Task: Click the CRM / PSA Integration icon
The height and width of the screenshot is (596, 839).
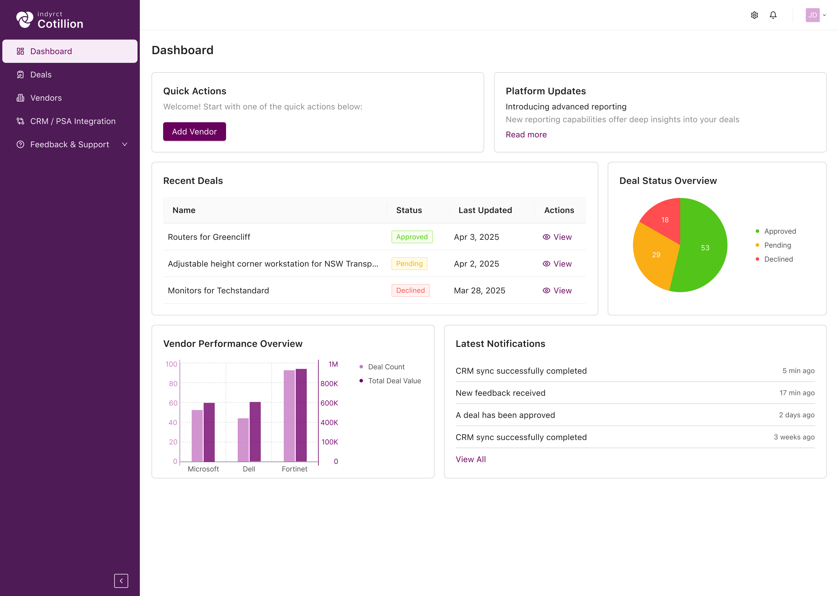Action: 21,121
